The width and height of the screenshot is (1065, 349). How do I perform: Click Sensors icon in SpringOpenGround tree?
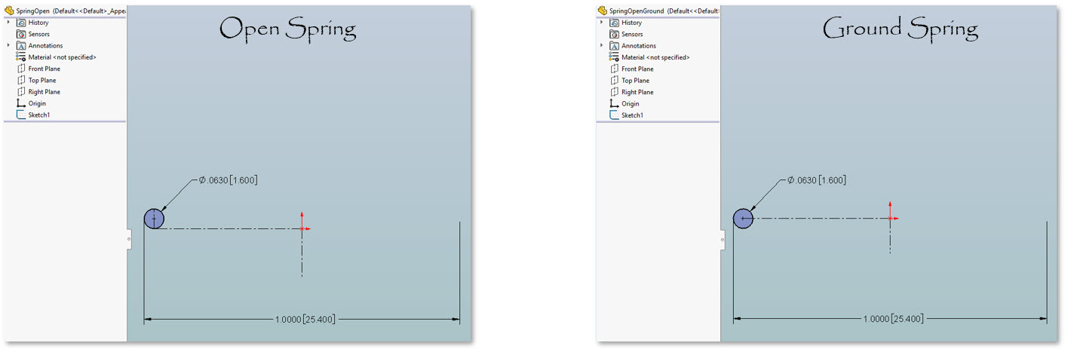pos(615,34)
